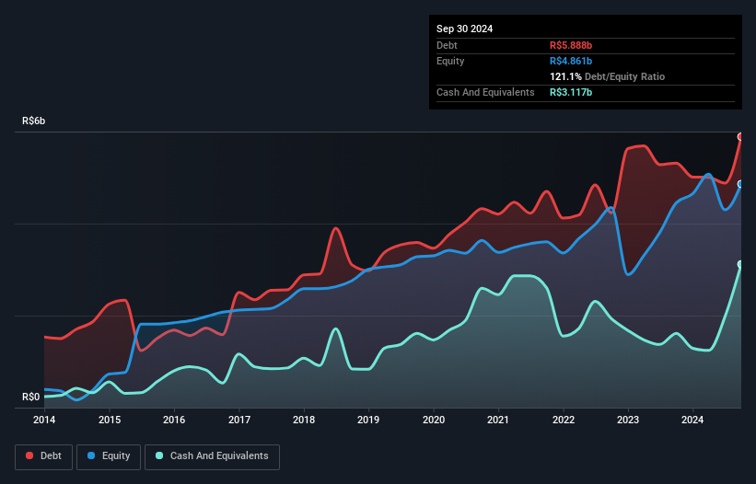This screenshot has width=756, height=484.
Task: Click the teal Cash endpoint marker
Action: coord(739,265)
